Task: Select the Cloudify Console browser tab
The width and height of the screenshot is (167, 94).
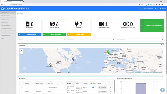Action: [11, 2]
